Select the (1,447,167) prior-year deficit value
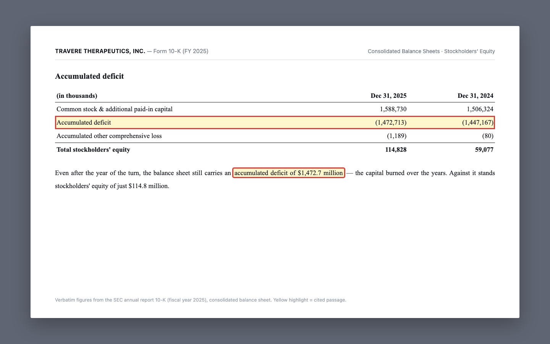The image size is (550, 344). (x=478, y=123)
